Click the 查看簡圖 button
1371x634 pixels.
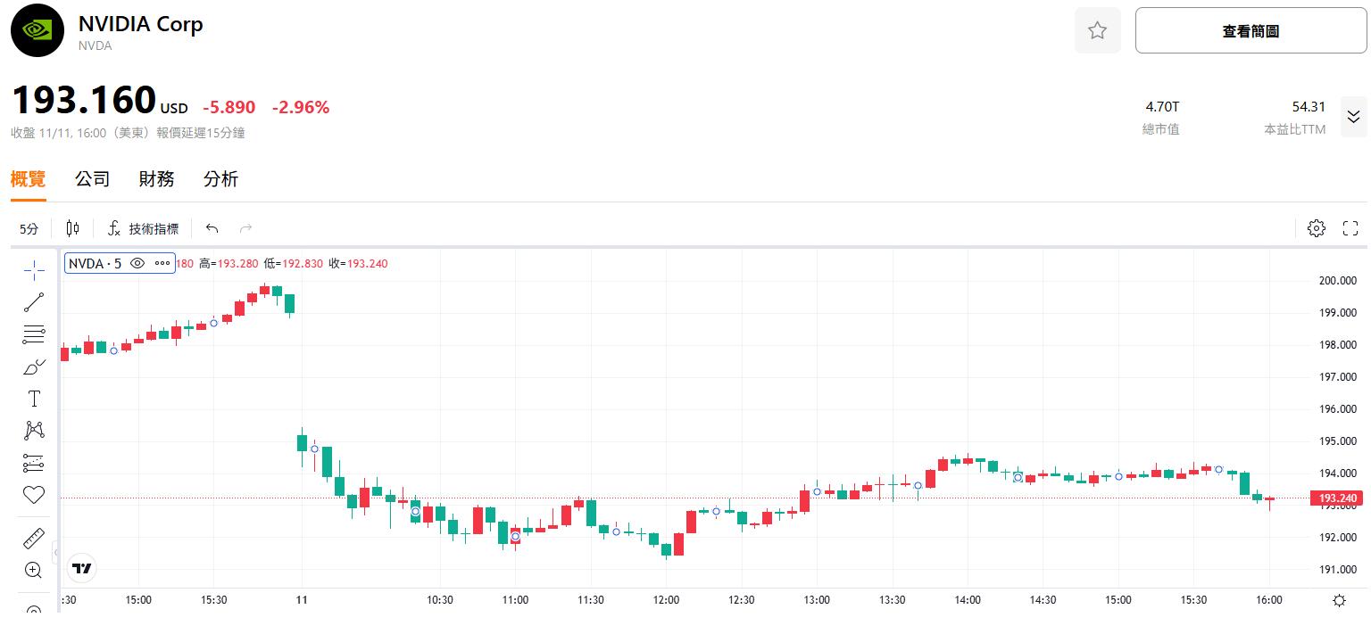click(x=1250, y=31)
